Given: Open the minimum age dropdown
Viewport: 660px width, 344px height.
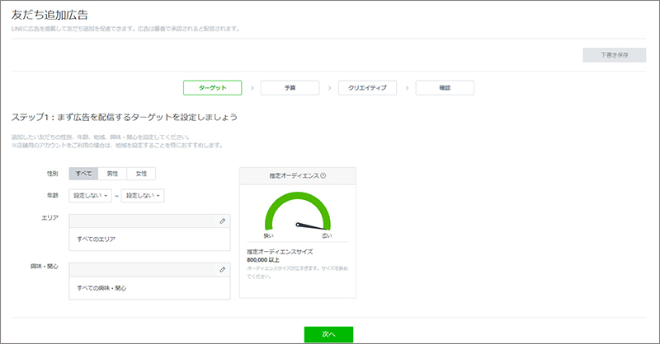Looking at the screenshot, I should pos(91,195).
